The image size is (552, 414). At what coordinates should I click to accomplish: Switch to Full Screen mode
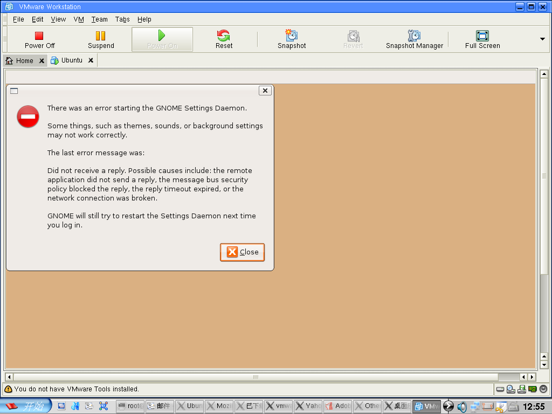click(x=482, y=39)
